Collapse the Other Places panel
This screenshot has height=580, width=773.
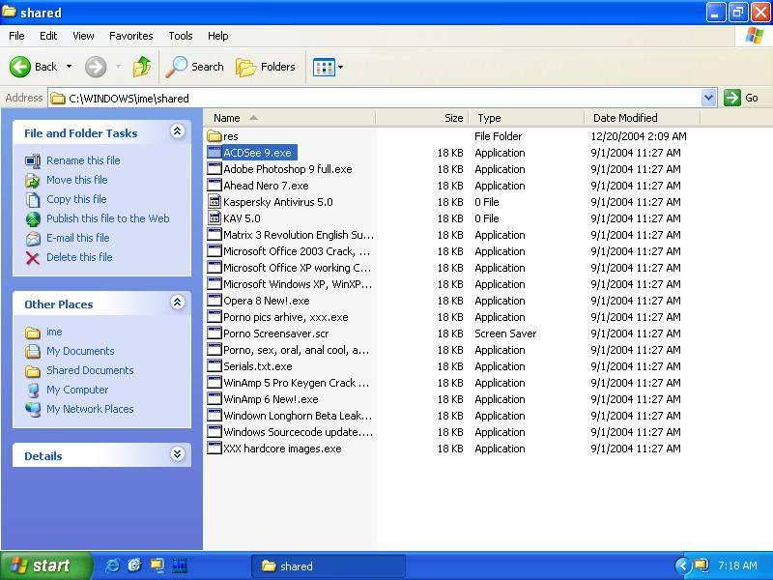[x=178, y=303]
